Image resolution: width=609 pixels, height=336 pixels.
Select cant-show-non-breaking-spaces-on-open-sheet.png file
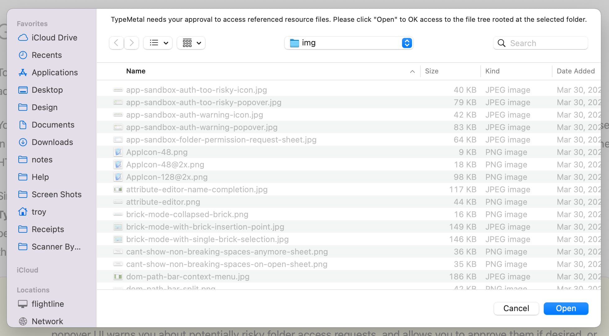click(349, 264)
